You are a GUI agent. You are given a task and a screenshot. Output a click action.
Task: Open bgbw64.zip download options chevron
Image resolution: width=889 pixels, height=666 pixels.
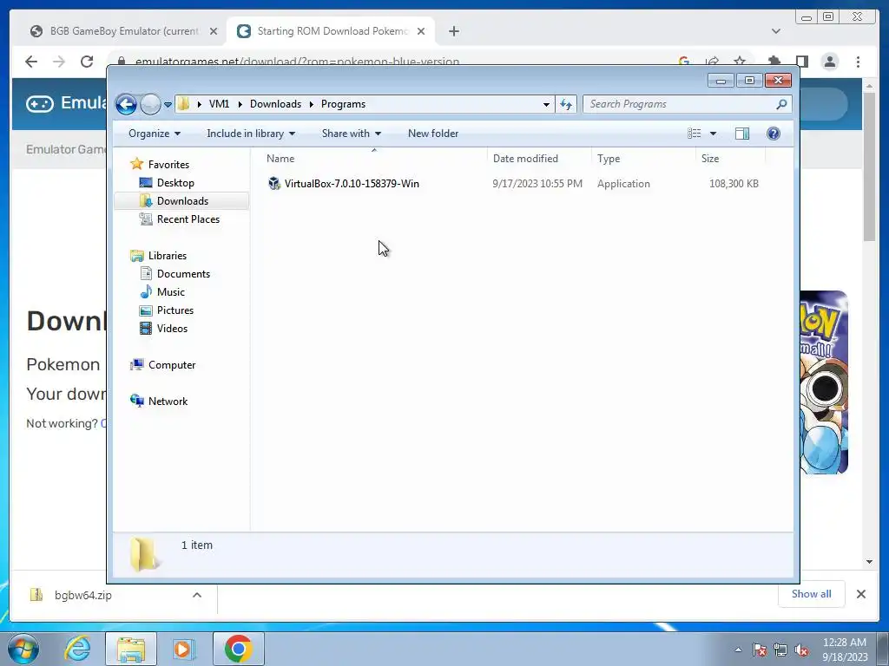[x=197, y=595]
